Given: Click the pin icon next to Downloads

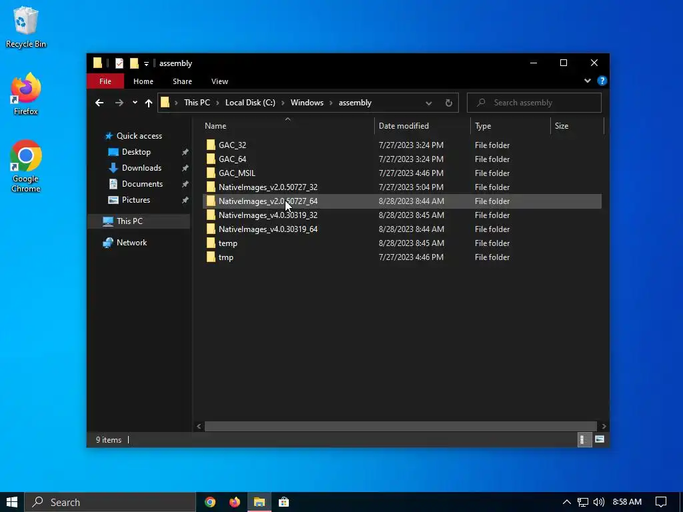Looking at the screenshot, I should pyautogui.click(x=185, y=168).
